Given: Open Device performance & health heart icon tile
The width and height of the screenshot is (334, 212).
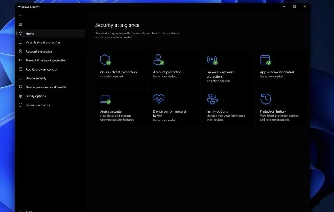Looking at the screenshot, I should pos(159,99).
